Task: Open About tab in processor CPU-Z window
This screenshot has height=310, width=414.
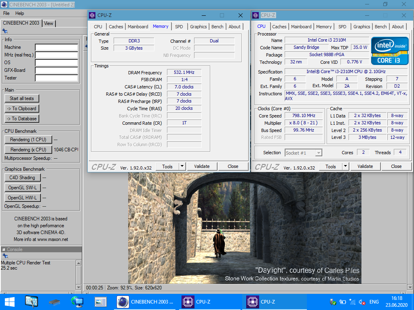Action: [x=398, y=27]
